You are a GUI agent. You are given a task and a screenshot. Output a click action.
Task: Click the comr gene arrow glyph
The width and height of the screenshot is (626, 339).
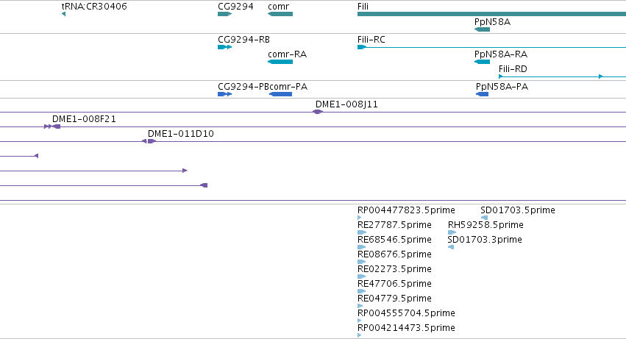click(280, 14)
